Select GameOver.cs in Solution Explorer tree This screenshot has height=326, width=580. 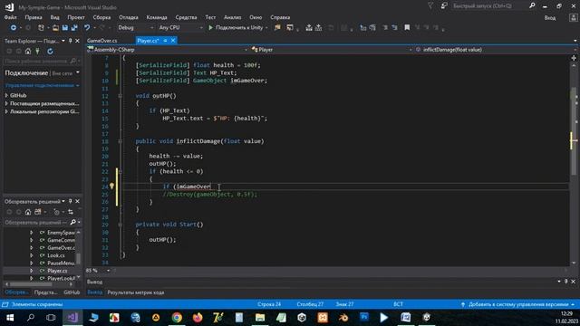(61, 247)
